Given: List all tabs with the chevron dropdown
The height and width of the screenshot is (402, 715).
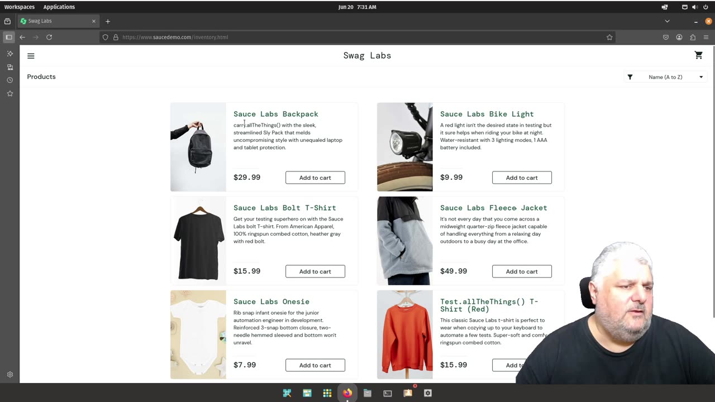Looking at the screenshot, I should click(x=667, y=21).
